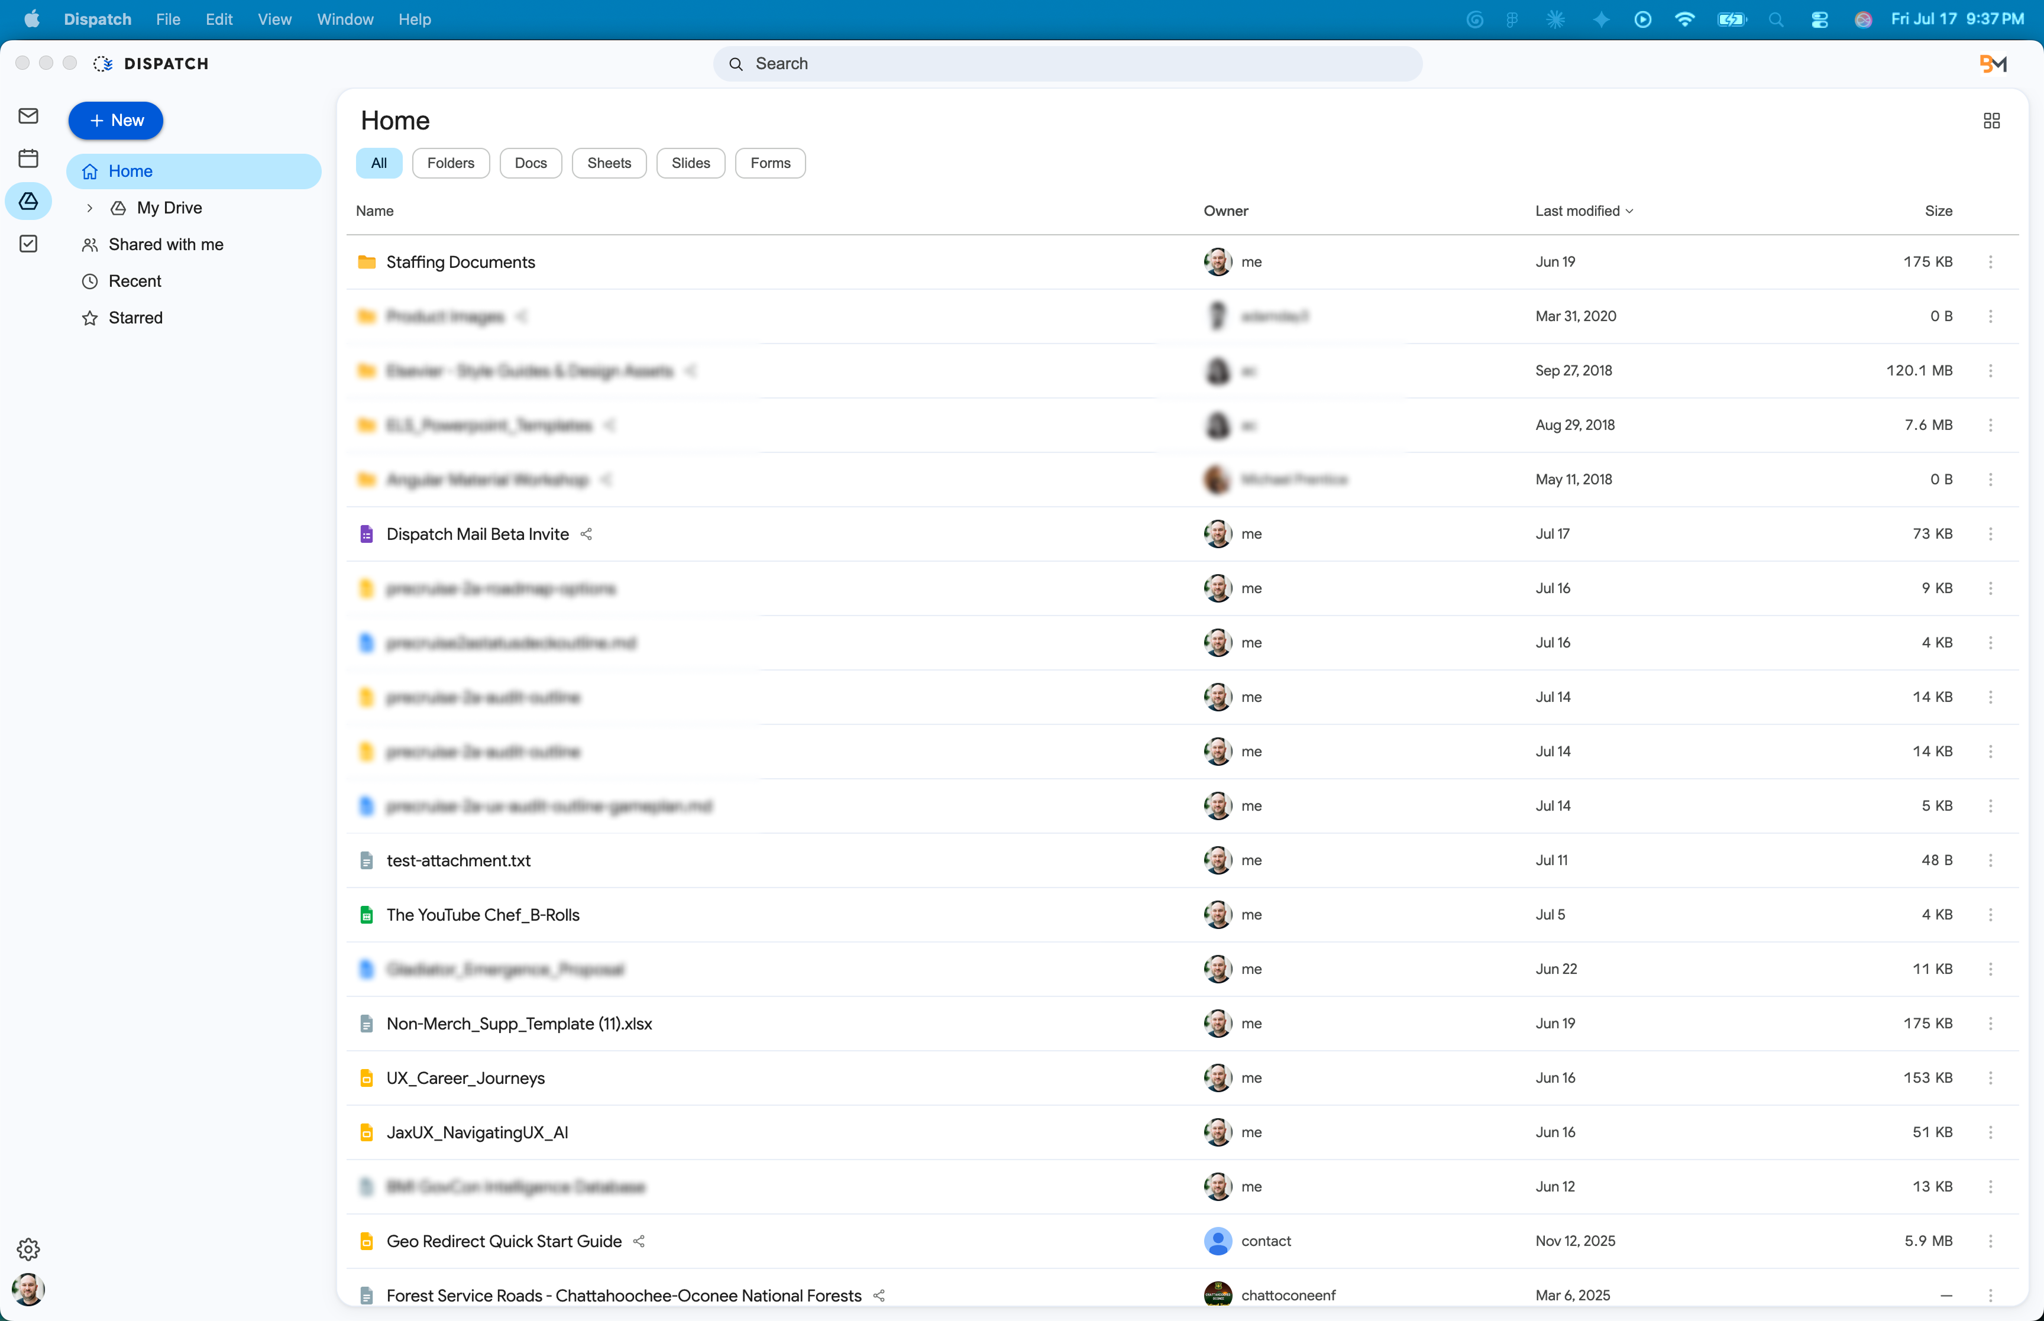This screenshot has width=2044, height=1321.
Task: Open the Staffing Documents folder
Action: click(461, 261)
